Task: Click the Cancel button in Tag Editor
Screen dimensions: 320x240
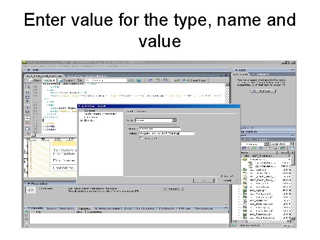Action: tap(227, 180)
